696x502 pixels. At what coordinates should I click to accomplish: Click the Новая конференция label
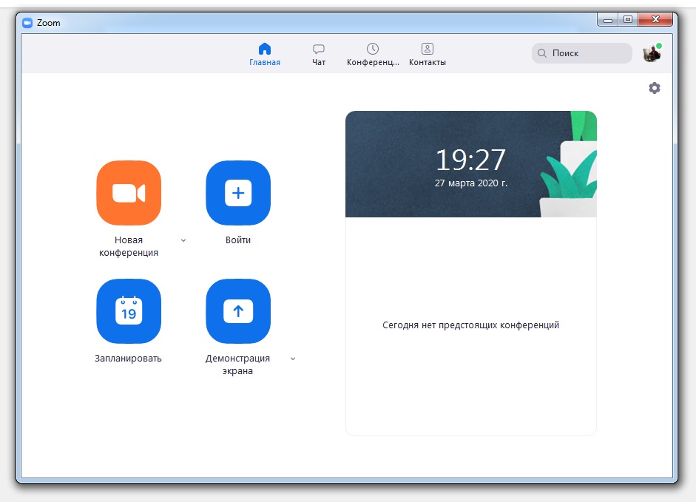click(129, 246)
